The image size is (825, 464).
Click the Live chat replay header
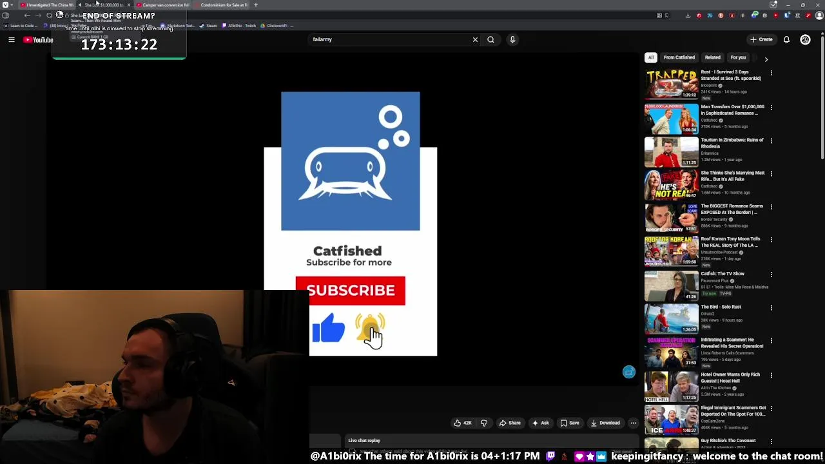click(364, 441)
